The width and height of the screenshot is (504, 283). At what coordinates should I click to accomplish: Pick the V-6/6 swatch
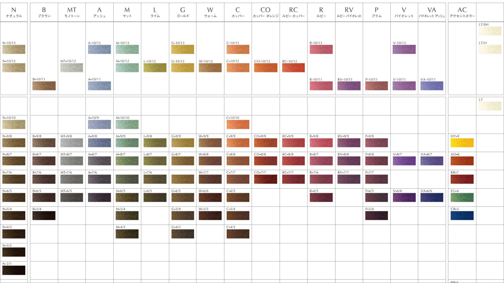coord(404,197)
